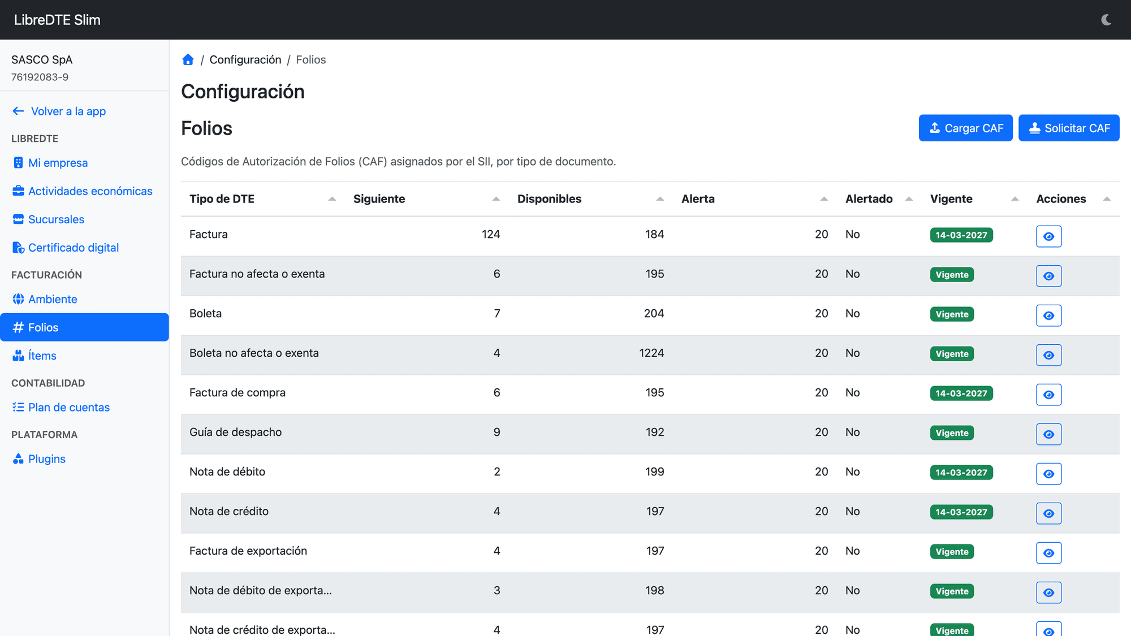Click the Certificado digital file icon

pyautogui.click(x=18, y=248)
